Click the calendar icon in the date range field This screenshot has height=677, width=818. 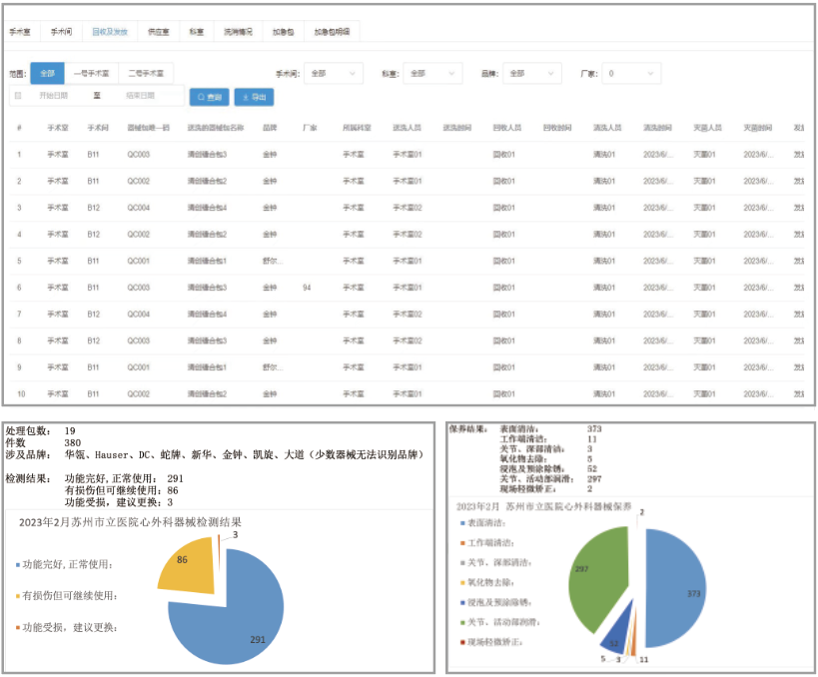click(18, 97)
